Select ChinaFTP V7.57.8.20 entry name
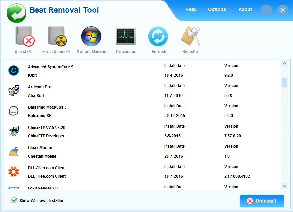 (47, 127)
